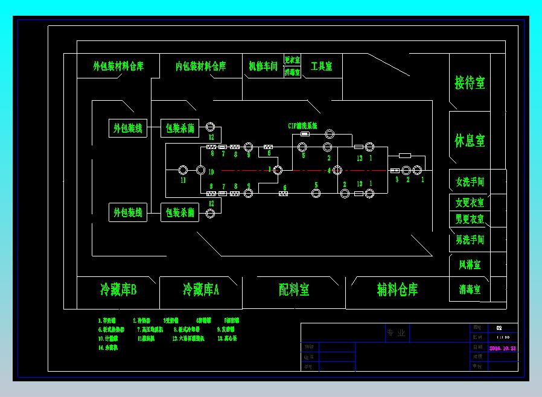
Task: Click the 14.杀菌机 legend entry
Action: (x=108, y=348)
